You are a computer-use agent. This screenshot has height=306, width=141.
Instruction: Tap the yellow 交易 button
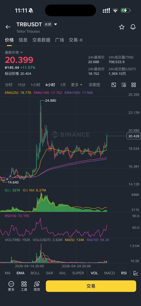point(91,286)
